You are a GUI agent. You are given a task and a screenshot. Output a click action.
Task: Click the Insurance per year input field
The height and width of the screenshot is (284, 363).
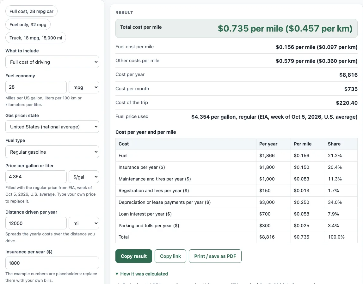(x=52, y=263)
